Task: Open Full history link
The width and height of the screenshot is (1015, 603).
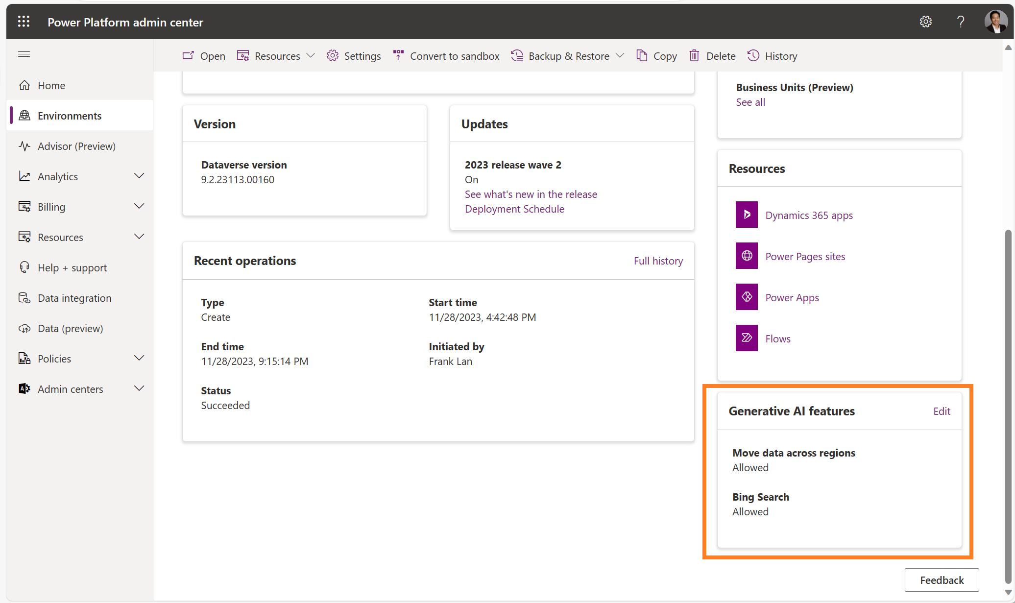Action: pyautogui.click(x=658, y=261)
